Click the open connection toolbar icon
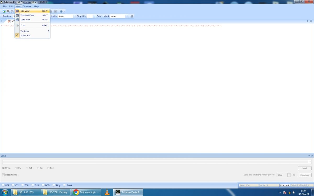314x196 pixels. coord(8,11)
